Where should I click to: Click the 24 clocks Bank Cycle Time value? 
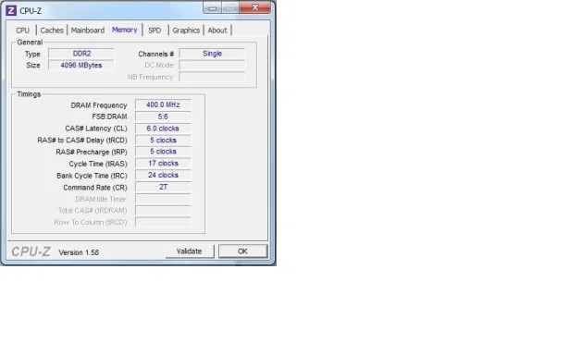click(163, 175)
